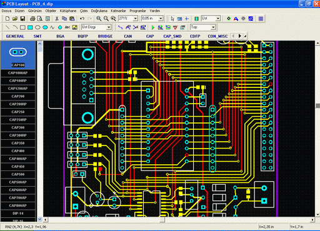Open the Katmanlar menu

coord(118,11)
